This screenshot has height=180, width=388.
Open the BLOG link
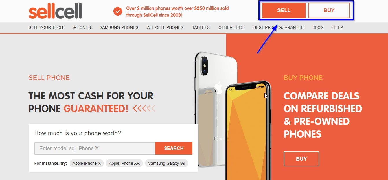pyautogui.click(x=318, y=27)
